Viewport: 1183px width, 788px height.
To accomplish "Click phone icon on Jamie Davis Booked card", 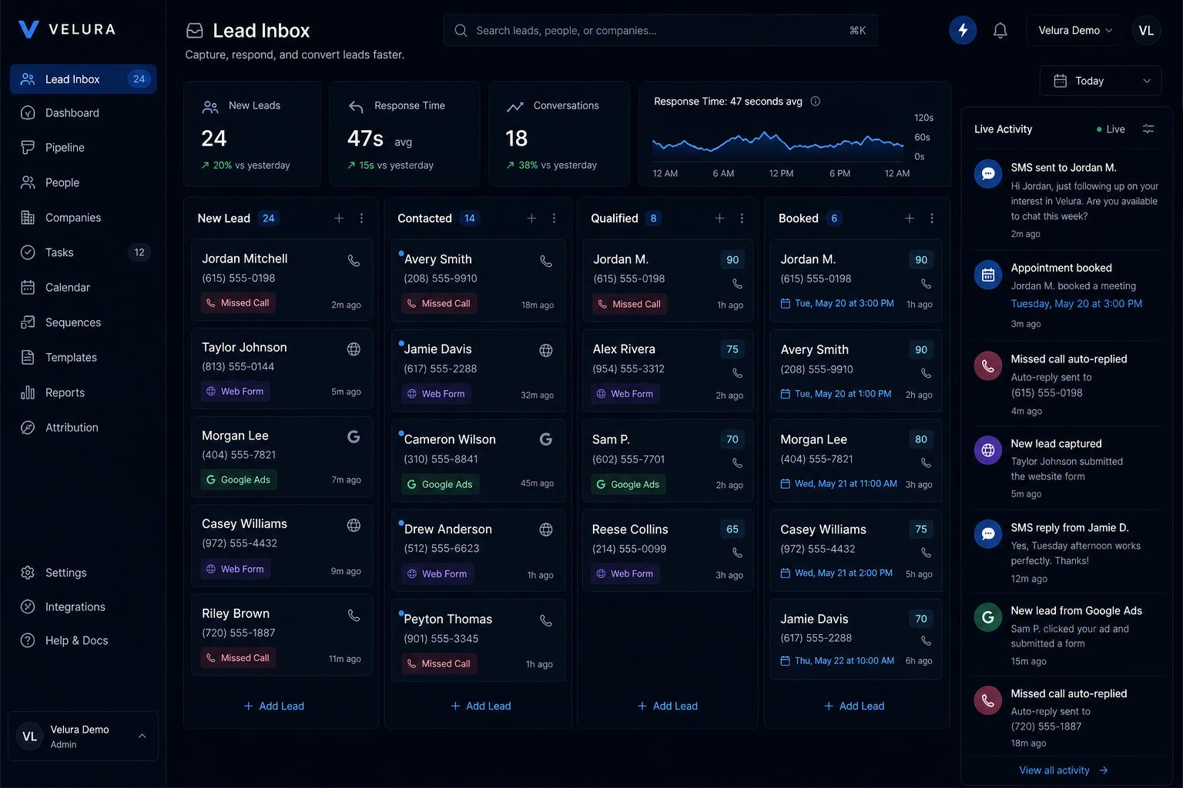I will click(x=926, y=641).
